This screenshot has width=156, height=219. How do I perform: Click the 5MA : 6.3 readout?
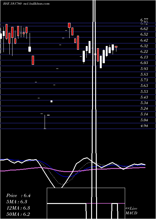pos(17,202)
